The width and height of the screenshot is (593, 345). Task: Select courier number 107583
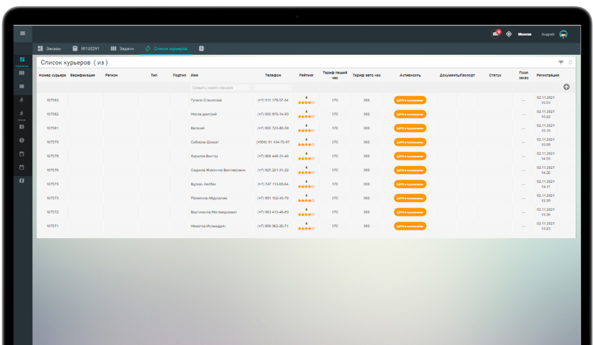pos(53,100)
